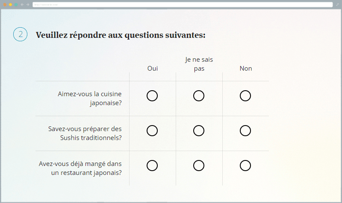
Task: Click the browser forward arrow
Action: click(28, 4)
